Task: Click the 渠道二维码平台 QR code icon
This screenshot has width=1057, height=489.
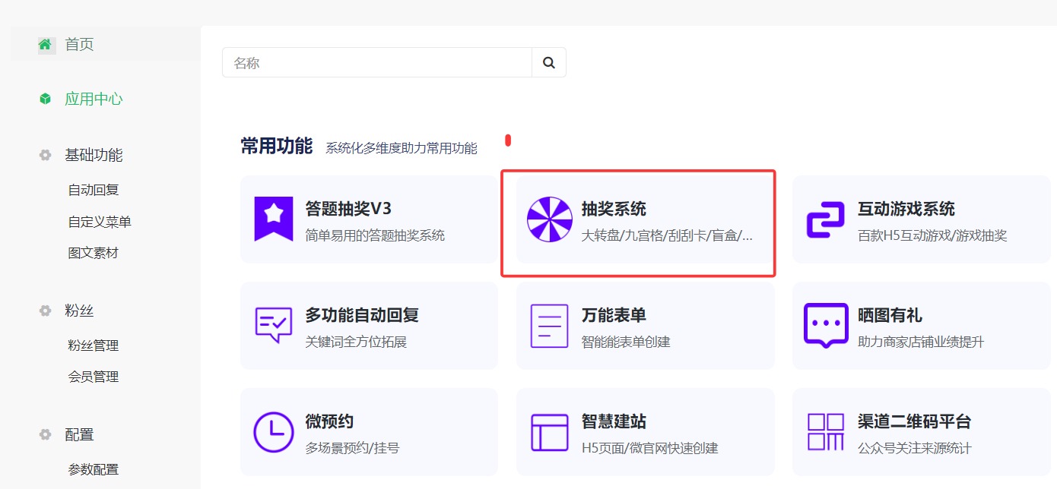Action: [x=825, y=432]
